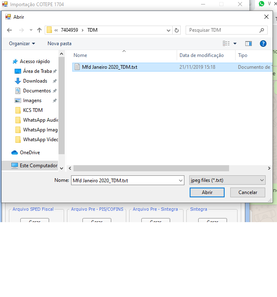
Task: Open the KCS TDM folder
Action: tap(33, 110)
